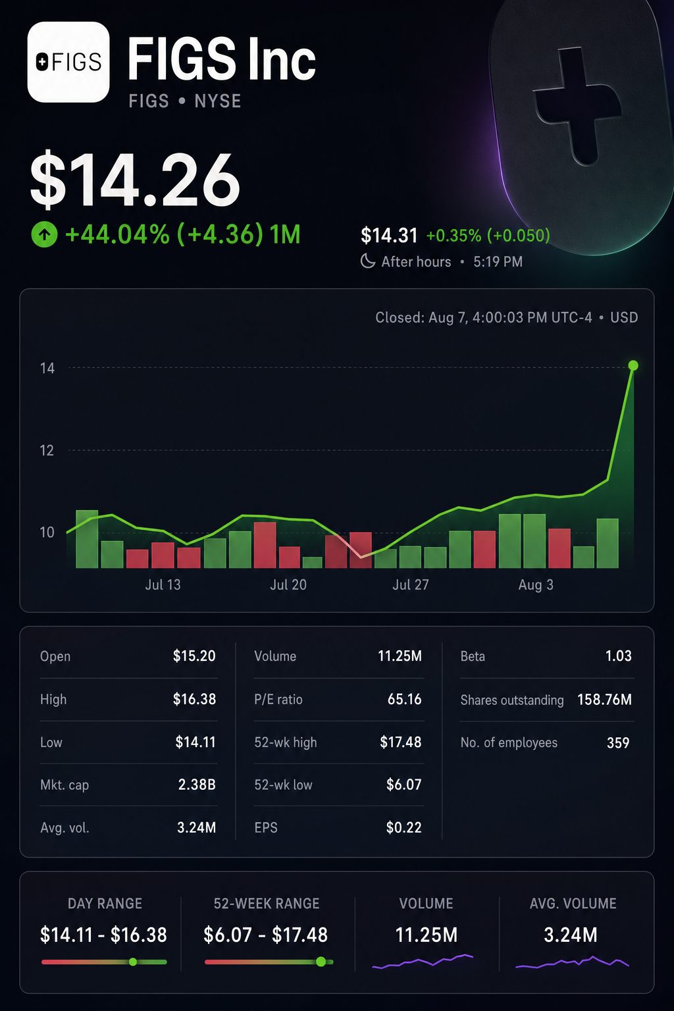Click the $14.31 after hours price
The image size is (674, 1011).
pyautogui.click(x=389, y=236)
